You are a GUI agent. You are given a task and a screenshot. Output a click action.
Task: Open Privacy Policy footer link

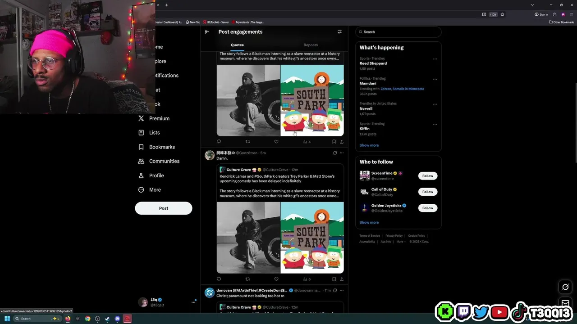pos(394,236)
